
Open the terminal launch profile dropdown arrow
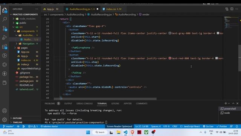tap(229, 103)
